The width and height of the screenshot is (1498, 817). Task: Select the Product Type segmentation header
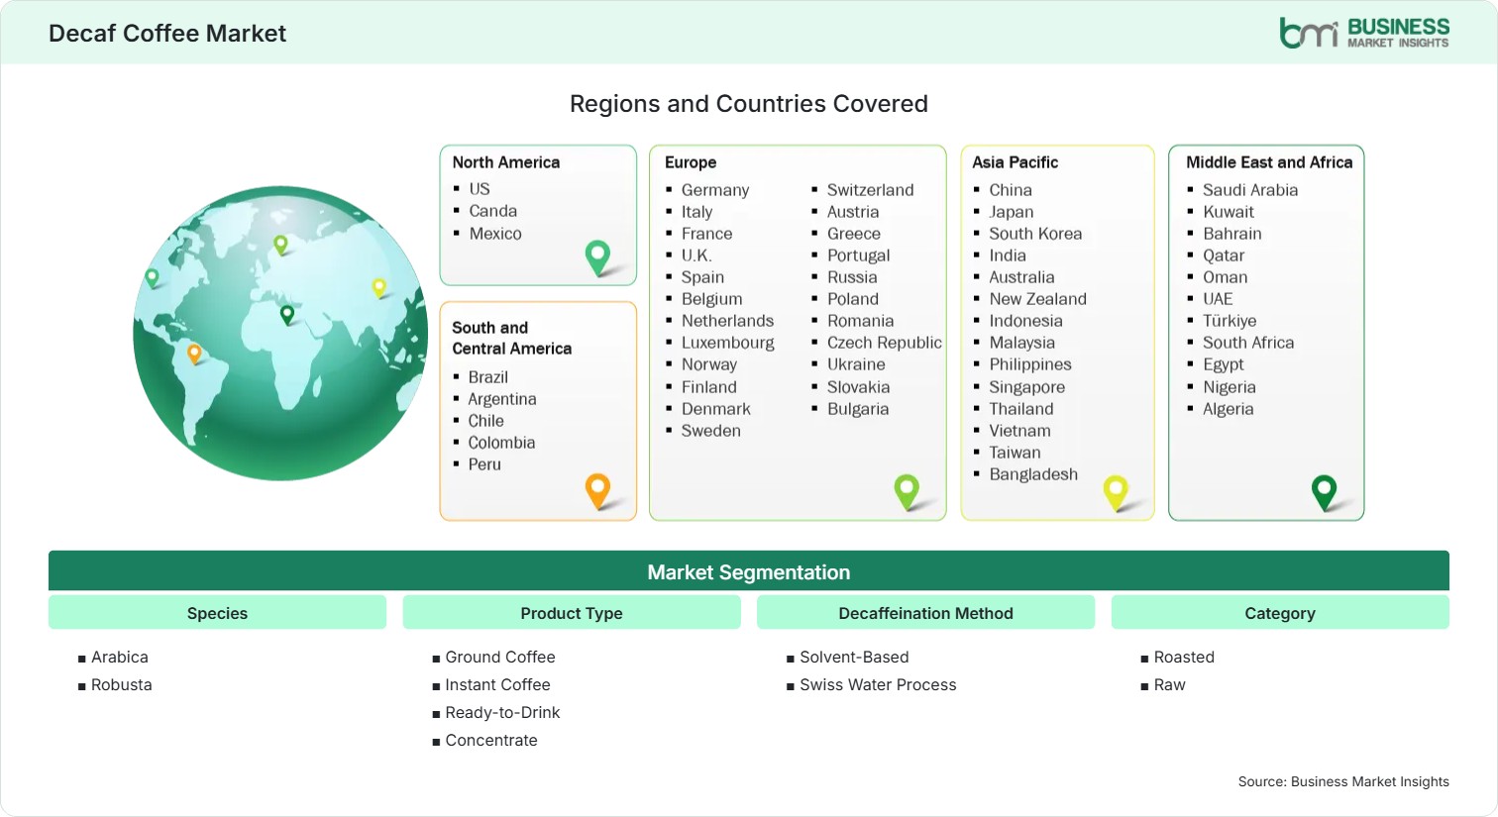(572, 613)
